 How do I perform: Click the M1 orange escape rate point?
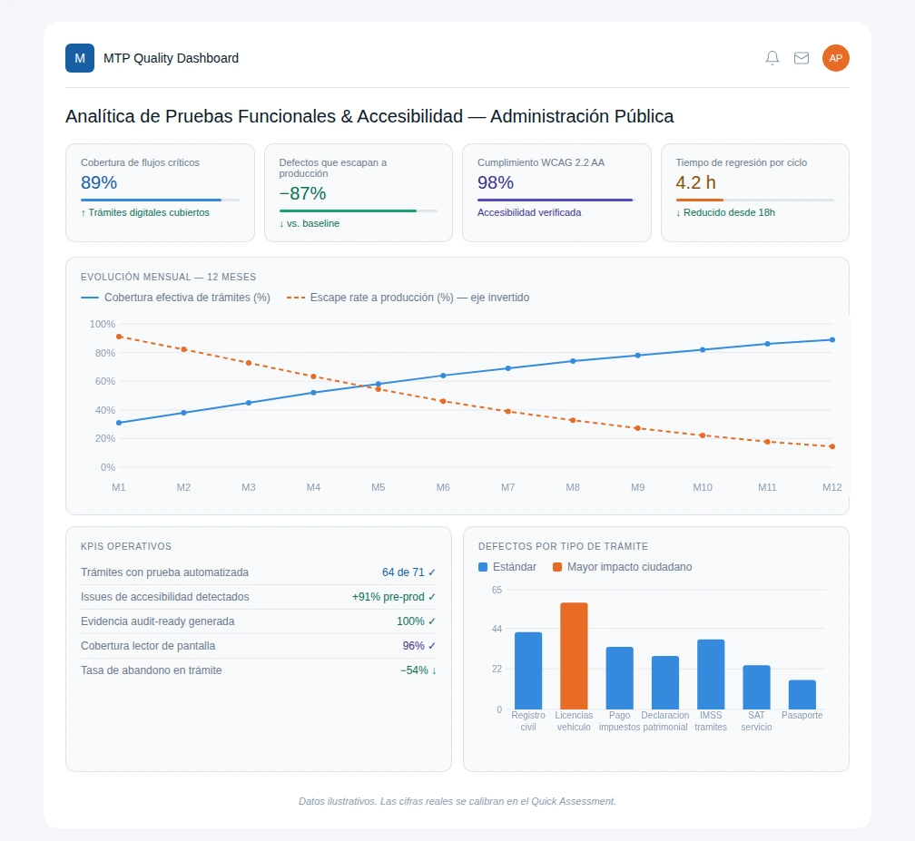pyautogui.click(x=119, y=337)
